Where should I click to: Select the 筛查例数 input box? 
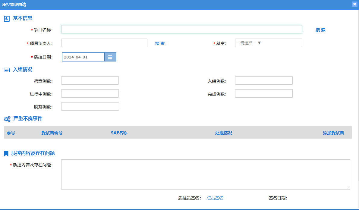pos(90,80)
